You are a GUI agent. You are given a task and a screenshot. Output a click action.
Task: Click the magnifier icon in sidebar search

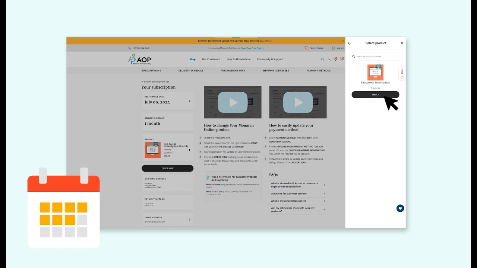pyautogui.click(x=354, y=57)
